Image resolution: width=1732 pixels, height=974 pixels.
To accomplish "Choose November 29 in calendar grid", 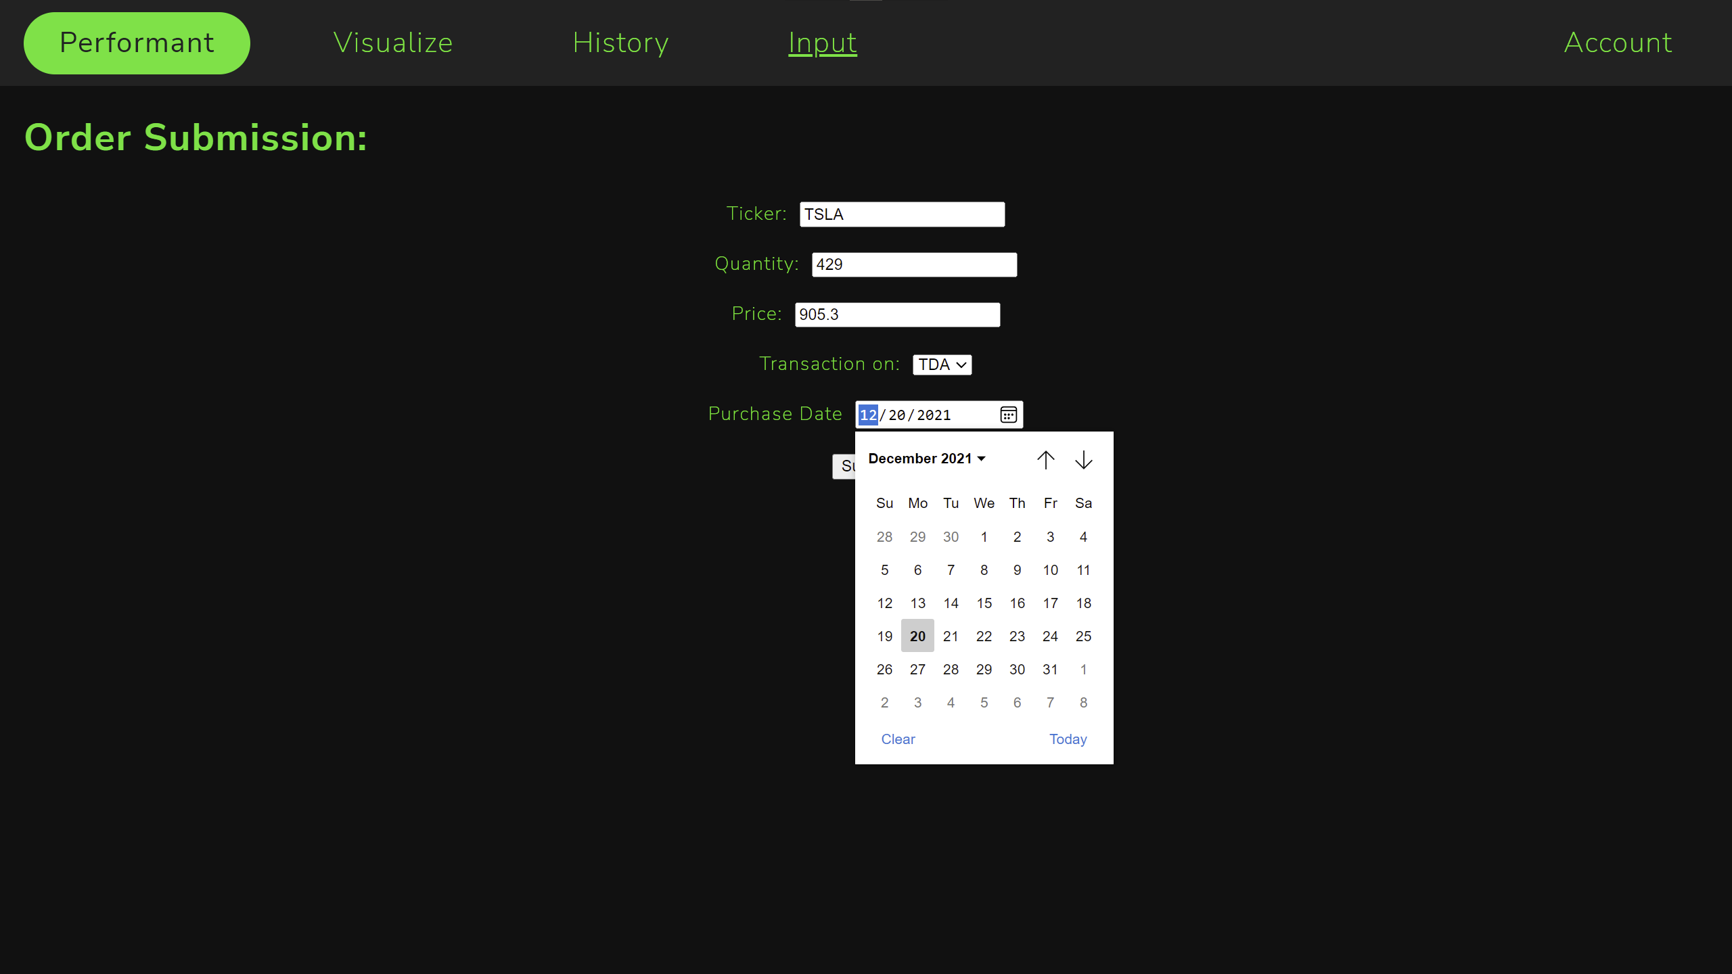I will [917, 537].
